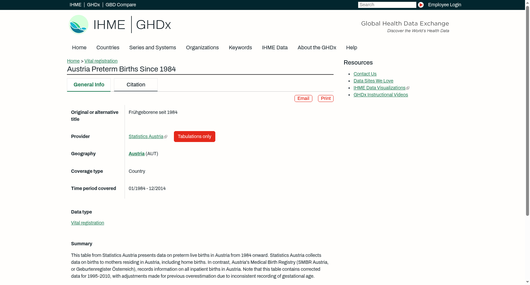Open Series and Systems menu

pos(152,48)
